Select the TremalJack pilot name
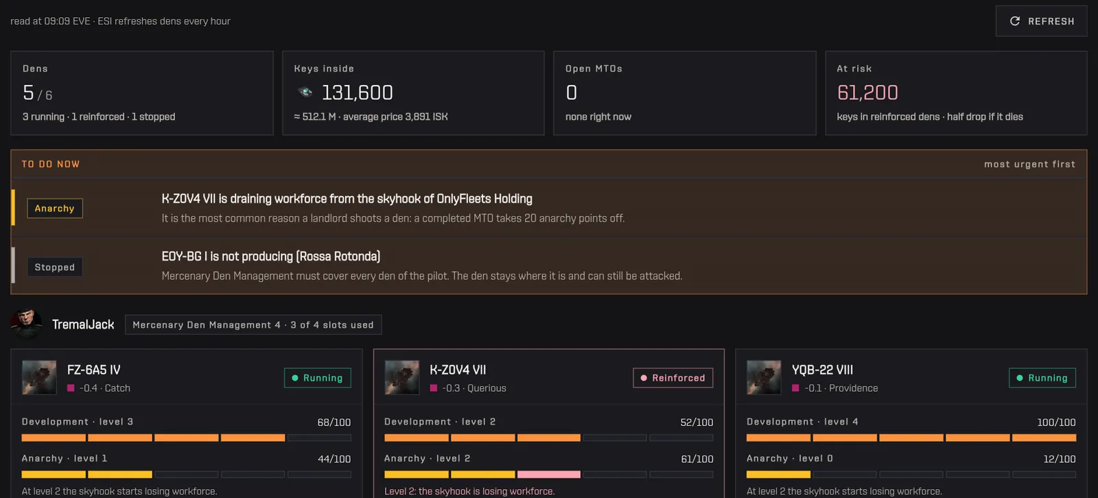Screen dimensions: 1098x498 83,324
